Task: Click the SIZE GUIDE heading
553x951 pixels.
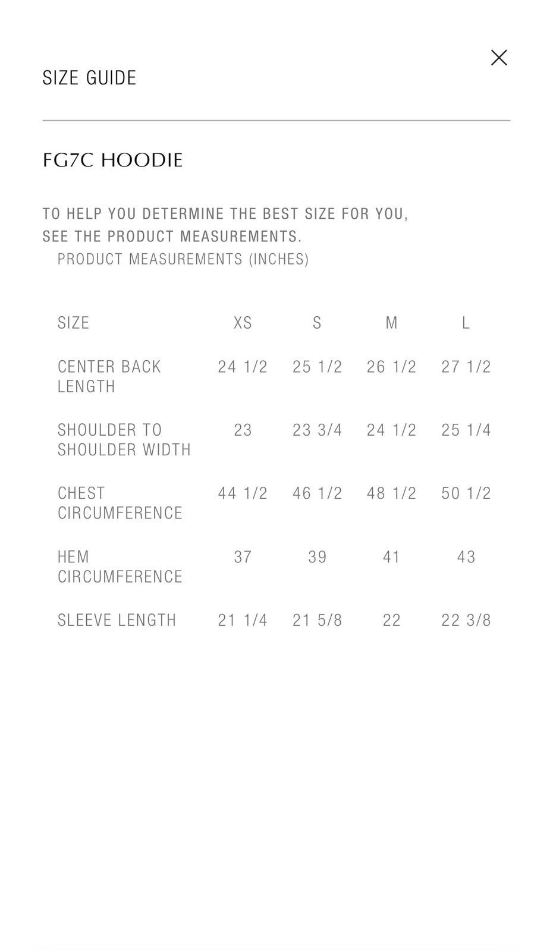Action: click(90, 78)
